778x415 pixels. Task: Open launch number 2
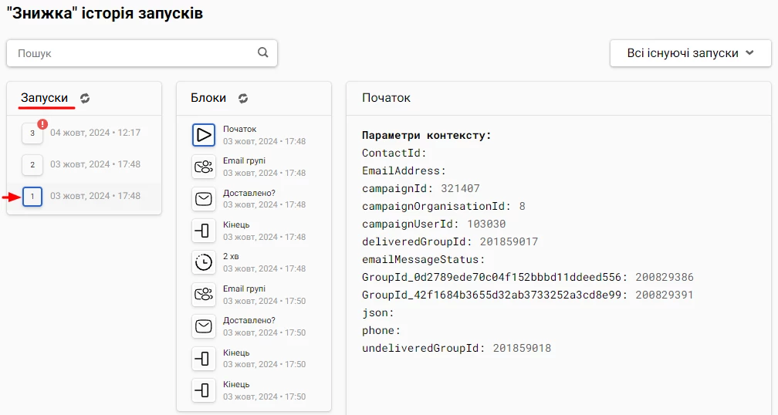pos(32,164)
